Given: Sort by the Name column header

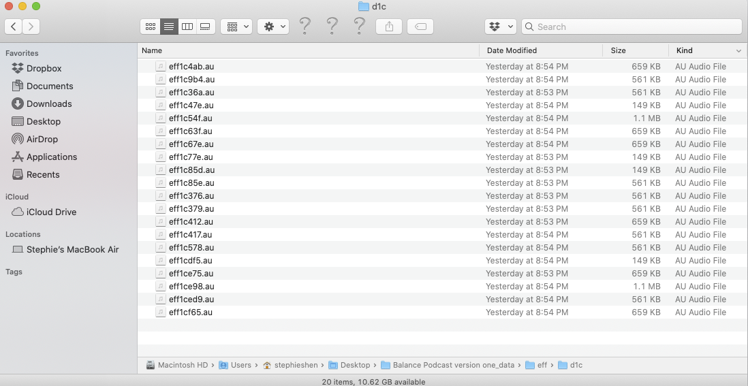Looking at the screenshot, I should 308,50.
